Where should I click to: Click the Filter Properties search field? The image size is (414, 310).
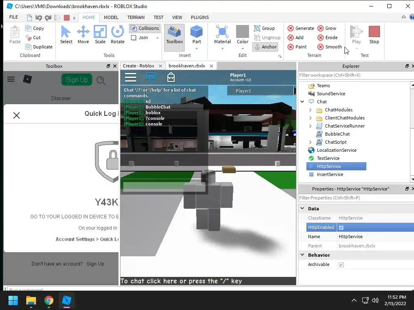(x=356, y=198)
